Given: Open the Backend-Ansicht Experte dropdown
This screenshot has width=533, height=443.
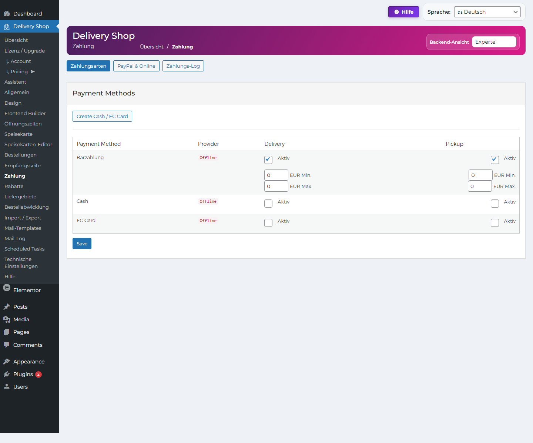Looking at the screenshot, I should [494, 42].
